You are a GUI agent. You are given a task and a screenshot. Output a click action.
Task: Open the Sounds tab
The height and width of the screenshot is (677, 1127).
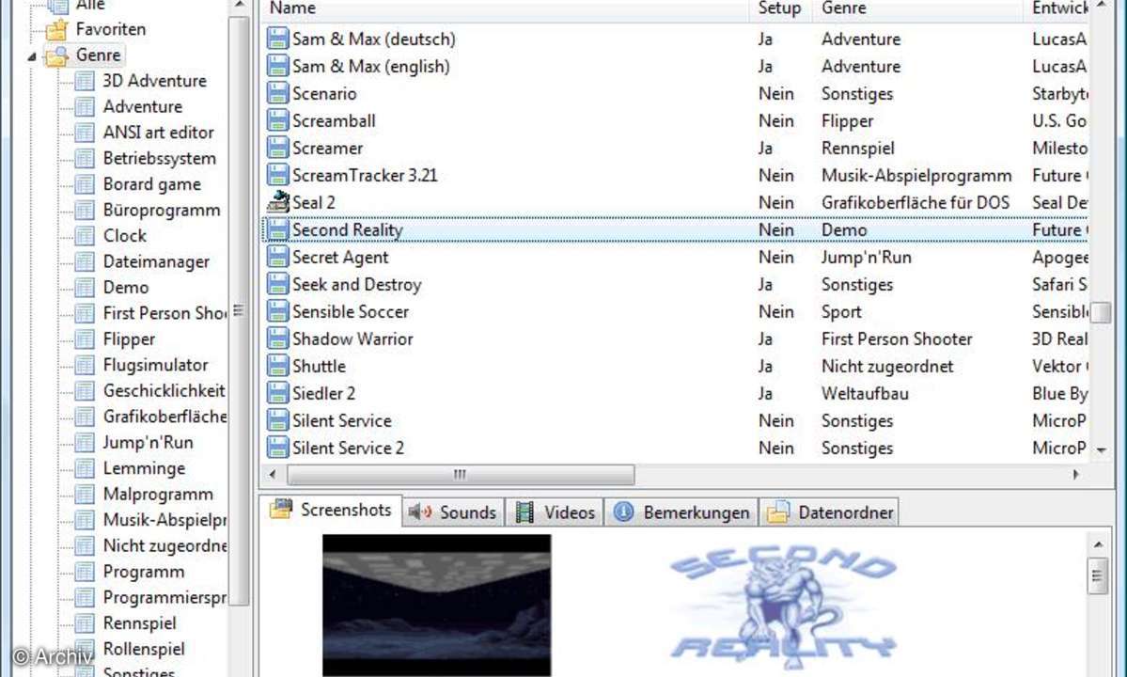(x=453, y=512)
